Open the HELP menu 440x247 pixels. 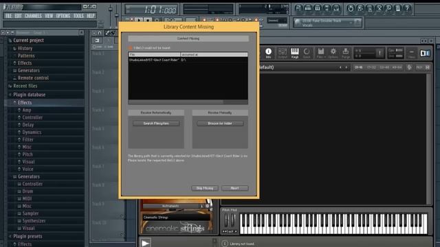(x=91, y=16)
